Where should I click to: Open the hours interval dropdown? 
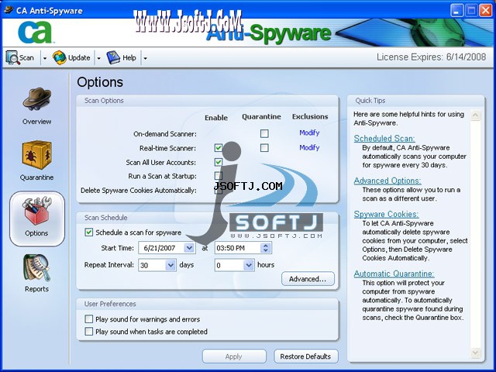[249, 265]
